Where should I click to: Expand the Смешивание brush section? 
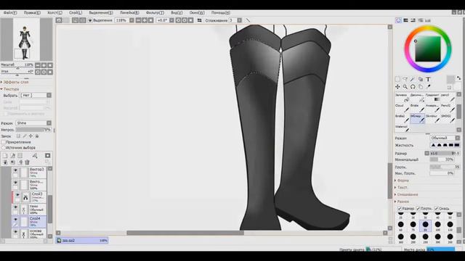[x=406, y=194]
